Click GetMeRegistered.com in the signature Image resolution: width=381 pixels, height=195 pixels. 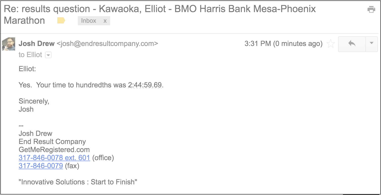point(54,150)
